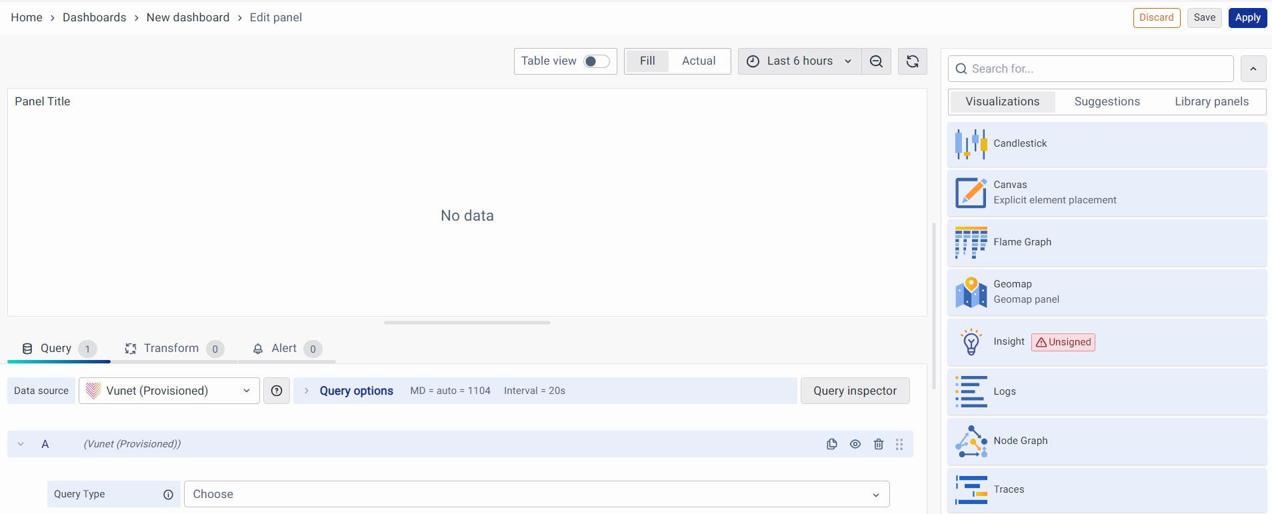Open the Query inspector
The height and width of the screenshot is (514, 1272).
click(855, 391)
